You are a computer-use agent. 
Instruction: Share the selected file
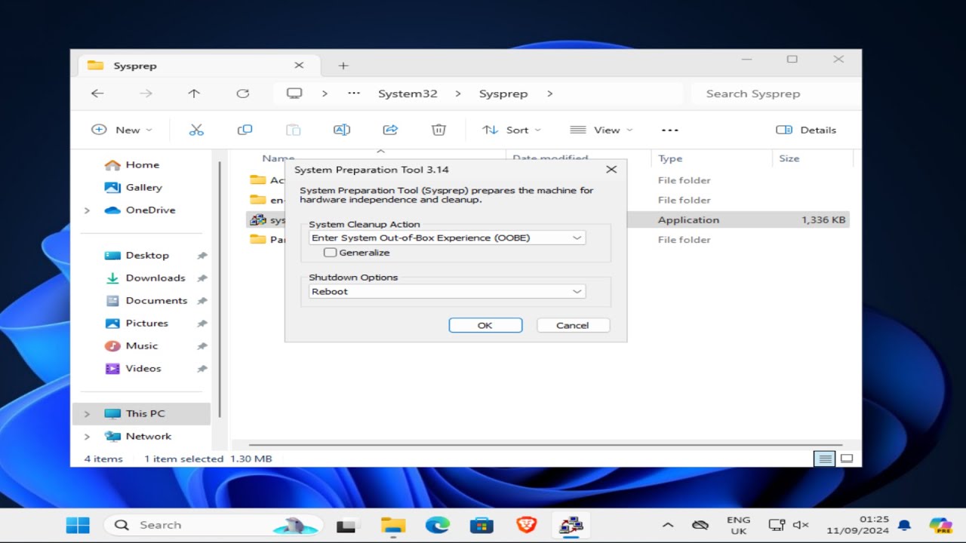click(390, 130)
